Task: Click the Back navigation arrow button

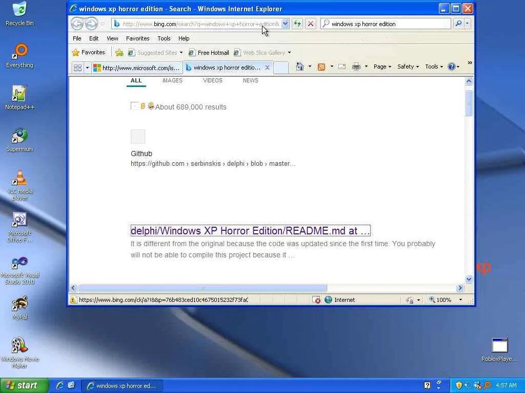Action: click(77, 24)
